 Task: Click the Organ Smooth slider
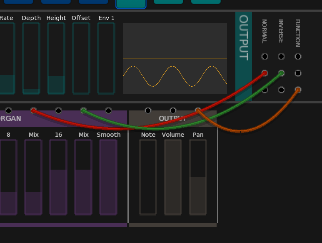[x=108, y=177]
